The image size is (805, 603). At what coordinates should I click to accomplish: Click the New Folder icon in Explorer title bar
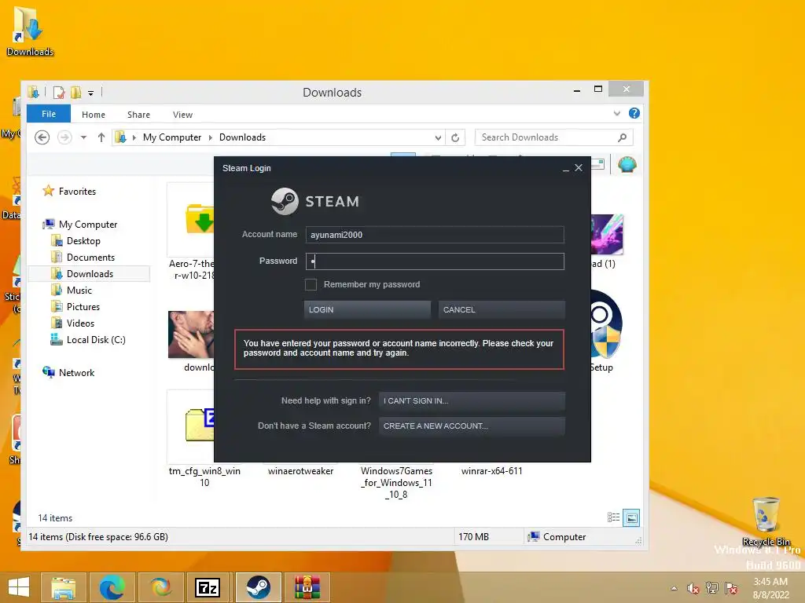(76, 93)
